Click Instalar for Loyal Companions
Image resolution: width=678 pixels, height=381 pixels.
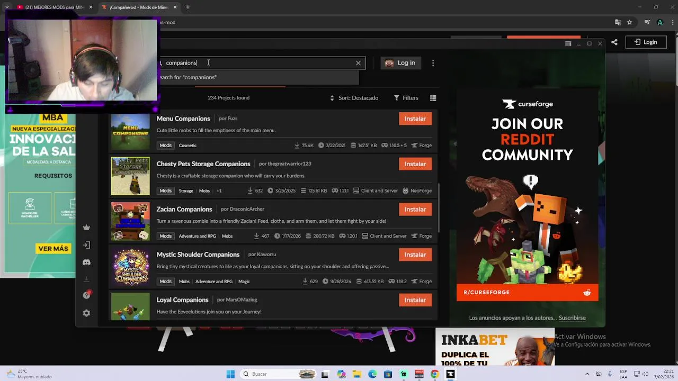coord(415,300)
